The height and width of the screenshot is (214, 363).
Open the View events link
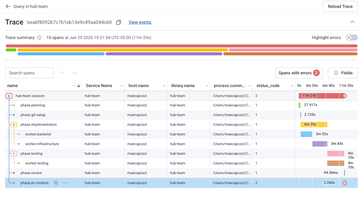[140, 22]
